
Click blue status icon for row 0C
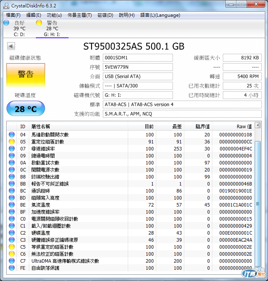click(x=12, y=170)
